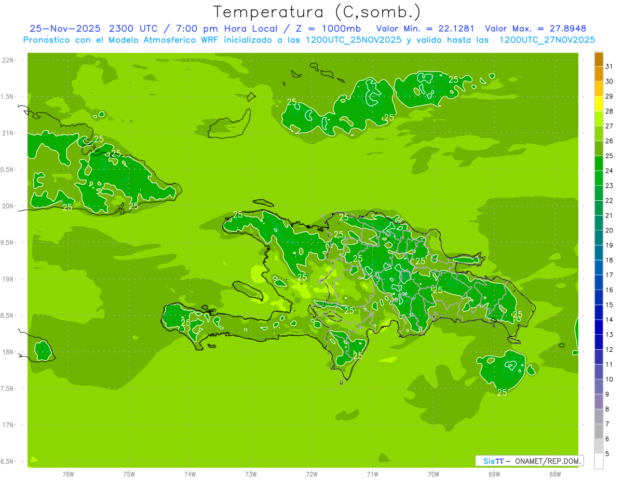Click the '70W' longitude label
Viewport: 623px width, 481px height.
pos(433,474)
